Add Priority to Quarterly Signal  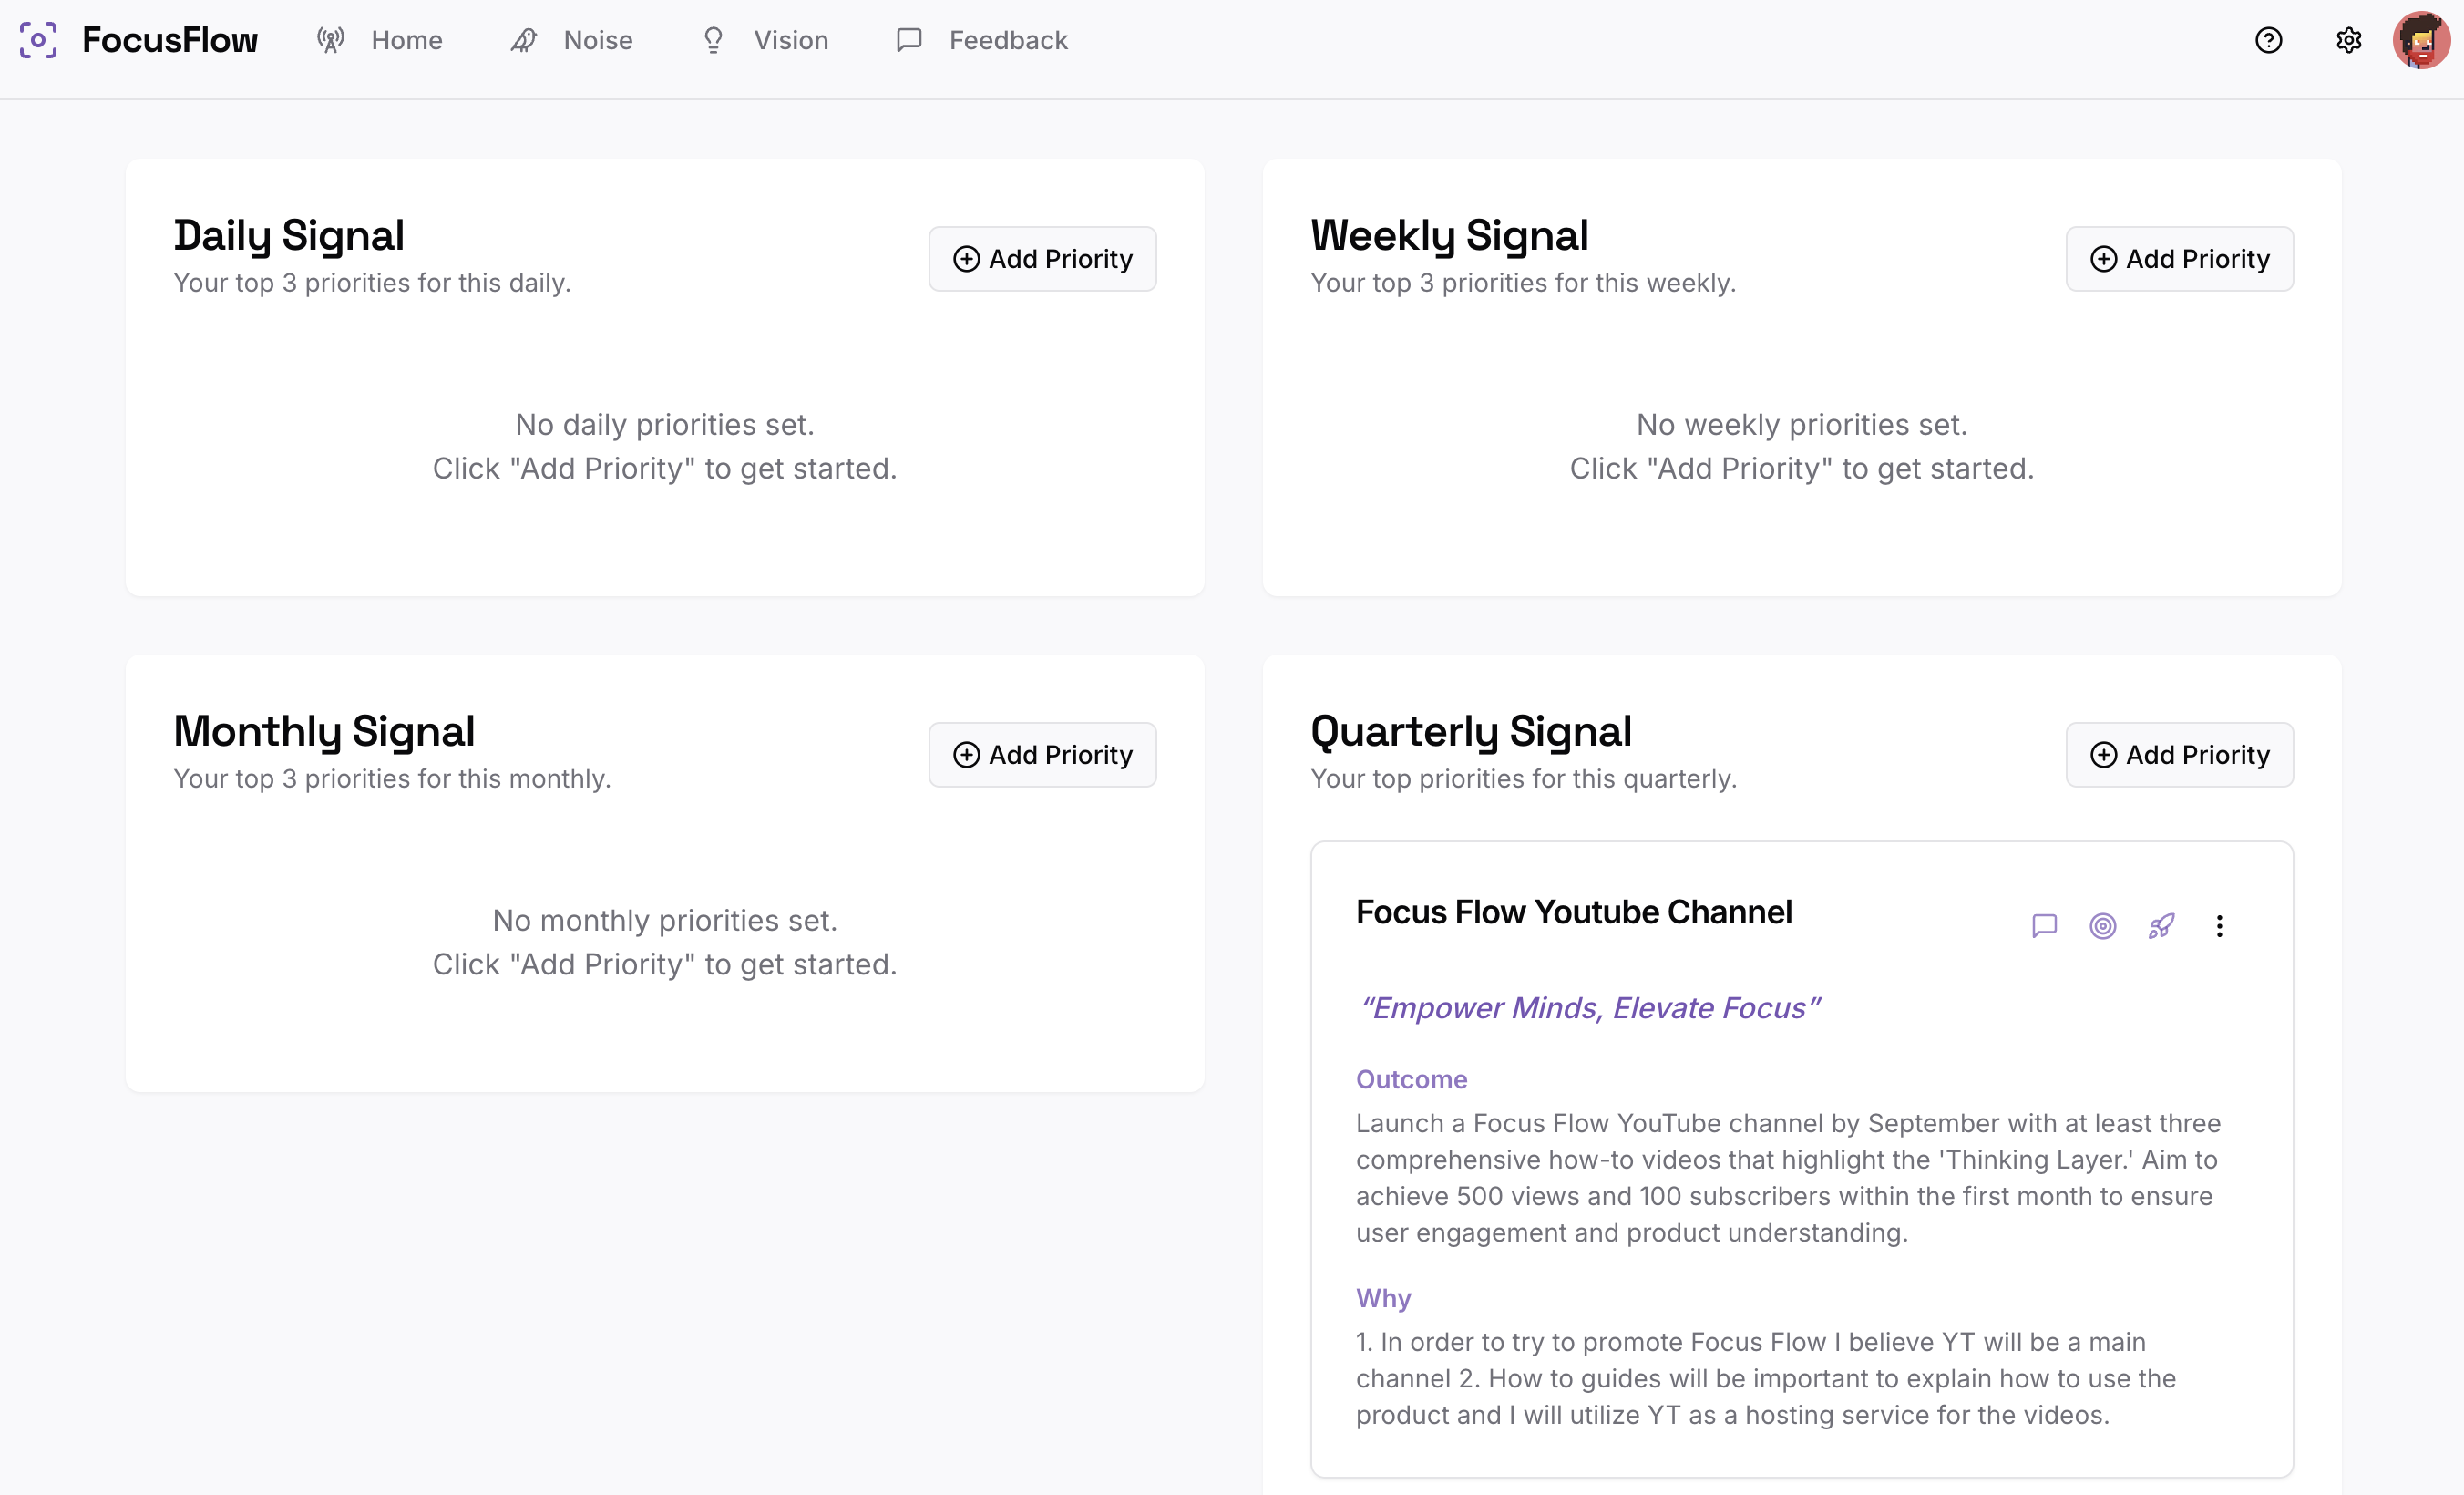pyautogui.click(x=2179, y=755)
